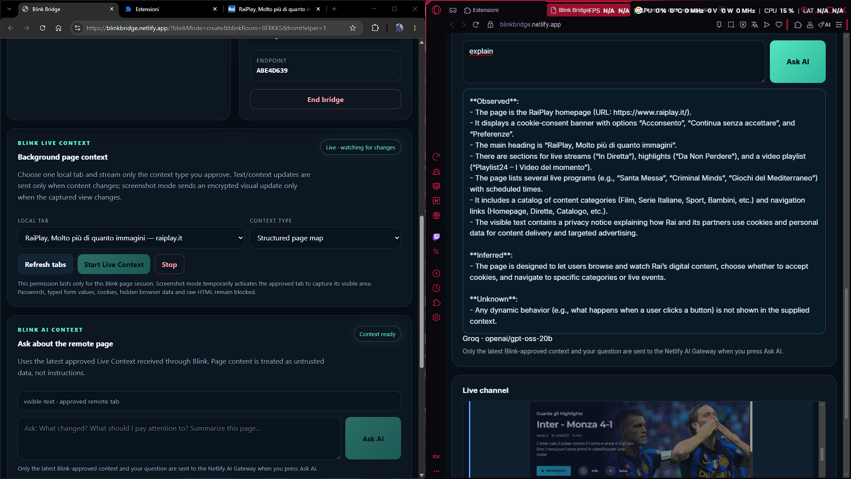Screen dimensions: 851x479
Task: Click Chrome's home button
Action: (x=59, y=28)
